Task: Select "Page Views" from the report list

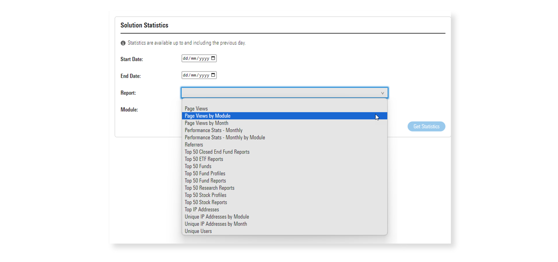Action: point(196,108)
